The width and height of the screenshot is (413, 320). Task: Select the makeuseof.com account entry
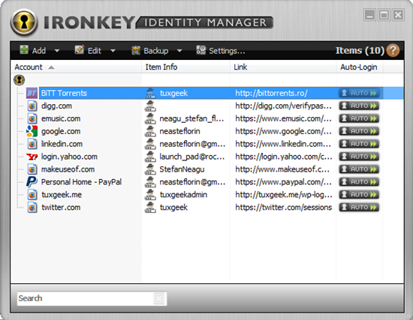coord(68,169)
